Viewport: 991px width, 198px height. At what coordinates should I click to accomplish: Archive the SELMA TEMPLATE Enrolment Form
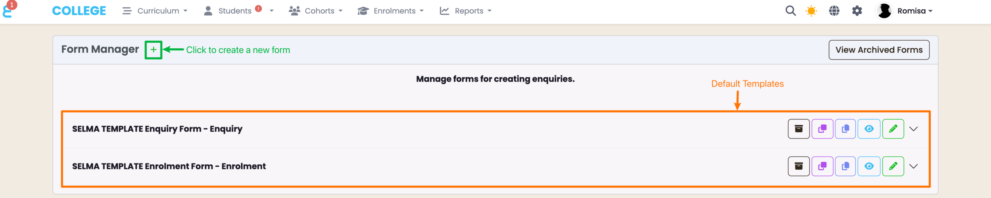(x=799, y=166)
